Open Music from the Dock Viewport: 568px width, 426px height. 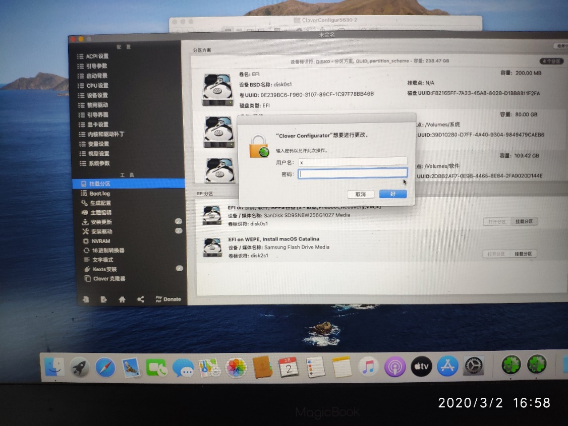368,367
